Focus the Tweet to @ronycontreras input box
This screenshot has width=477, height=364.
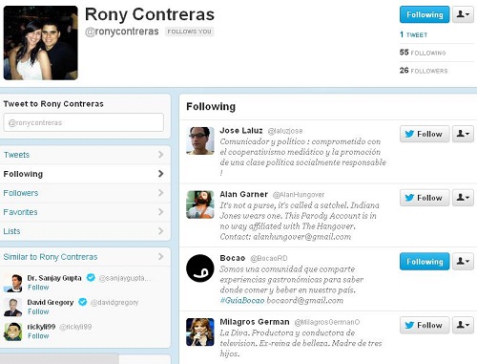coord(84,122)
